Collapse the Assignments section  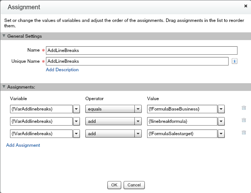tap(4, 87)
